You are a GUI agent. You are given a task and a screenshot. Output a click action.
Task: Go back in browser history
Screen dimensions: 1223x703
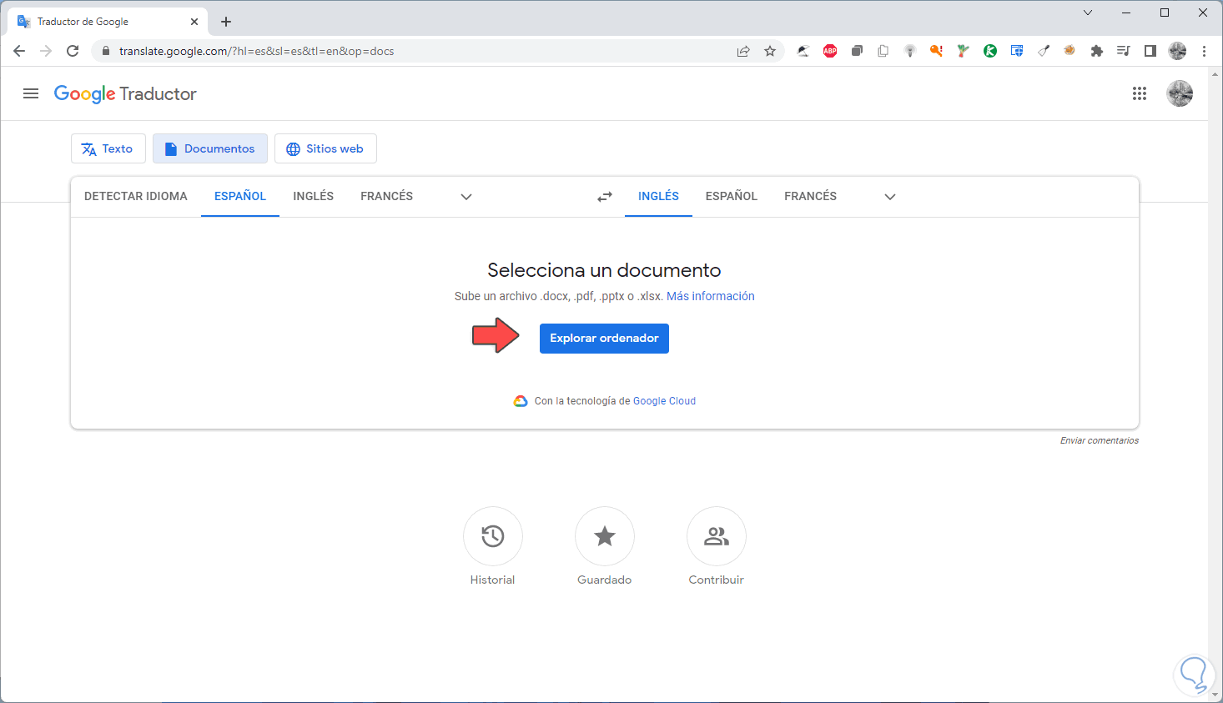tap(19, 51)
